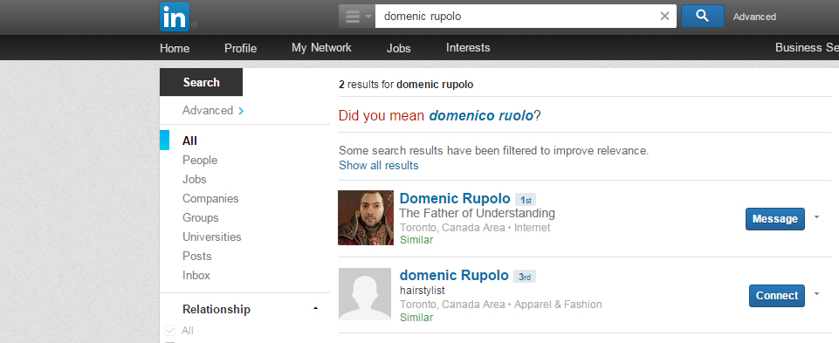Filter search results by Companies
The width and height of the screenshot is (839, 343).
click(x=210, y=198)
